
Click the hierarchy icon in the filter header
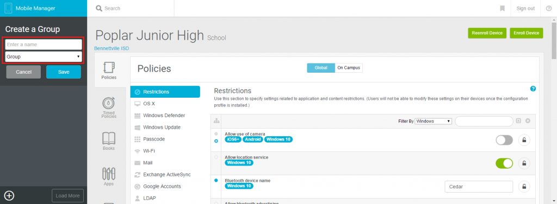pos(216,121)
